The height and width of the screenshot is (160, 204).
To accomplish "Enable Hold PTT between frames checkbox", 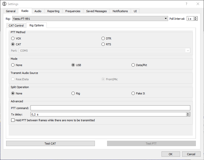I will 13,120.
